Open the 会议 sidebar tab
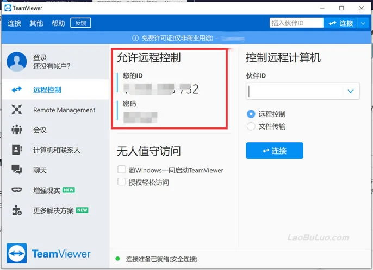 coord(55,130)
